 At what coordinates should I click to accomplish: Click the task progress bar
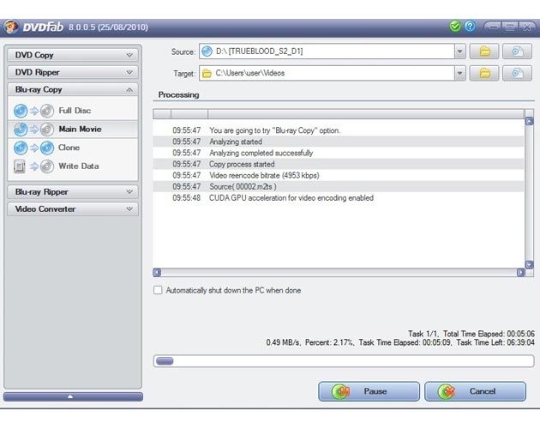[x=344, y=361]
